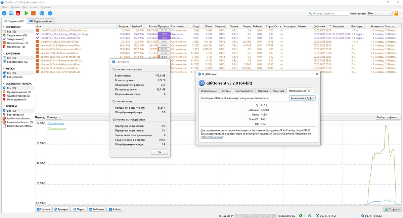
Task: Open the Фильтровать Имя dropdown
Action: (x=379, y=13)
